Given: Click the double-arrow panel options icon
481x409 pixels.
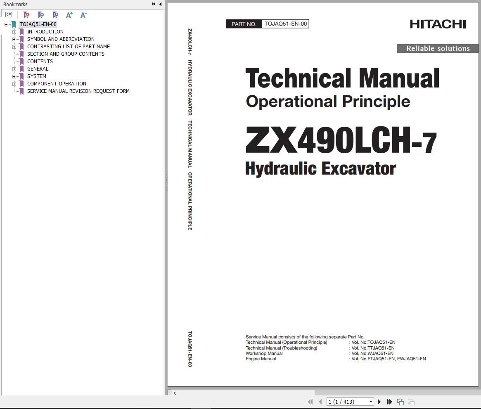Looking at the screenshot, I should point(154,4).
